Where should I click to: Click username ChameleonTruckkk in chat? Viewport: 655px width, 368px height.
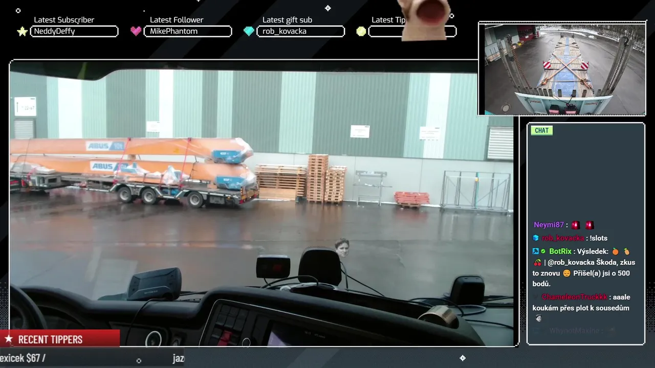pyautogui.click(x=575, y=297)
